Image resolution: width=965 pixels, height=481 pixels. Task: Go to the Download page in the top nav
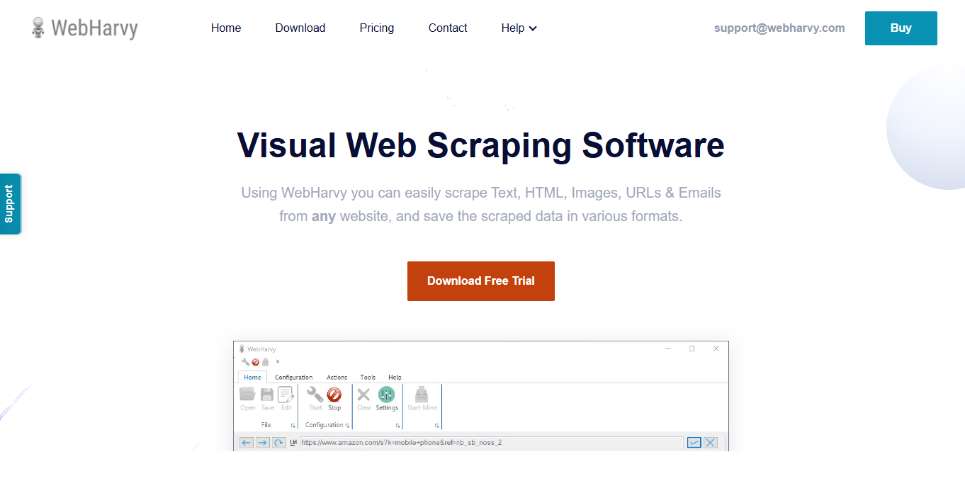pyautogui.click(x=300, y=28)
